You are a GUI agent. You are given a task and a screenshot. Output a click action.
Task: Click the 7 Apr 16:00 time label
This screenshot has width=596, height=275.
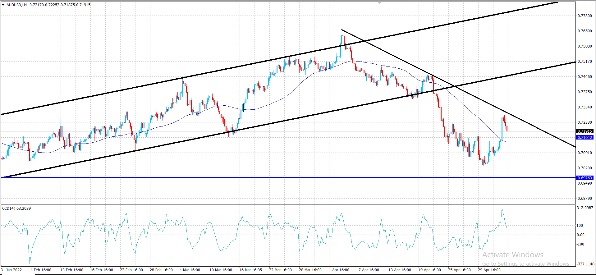coord(369,270)
